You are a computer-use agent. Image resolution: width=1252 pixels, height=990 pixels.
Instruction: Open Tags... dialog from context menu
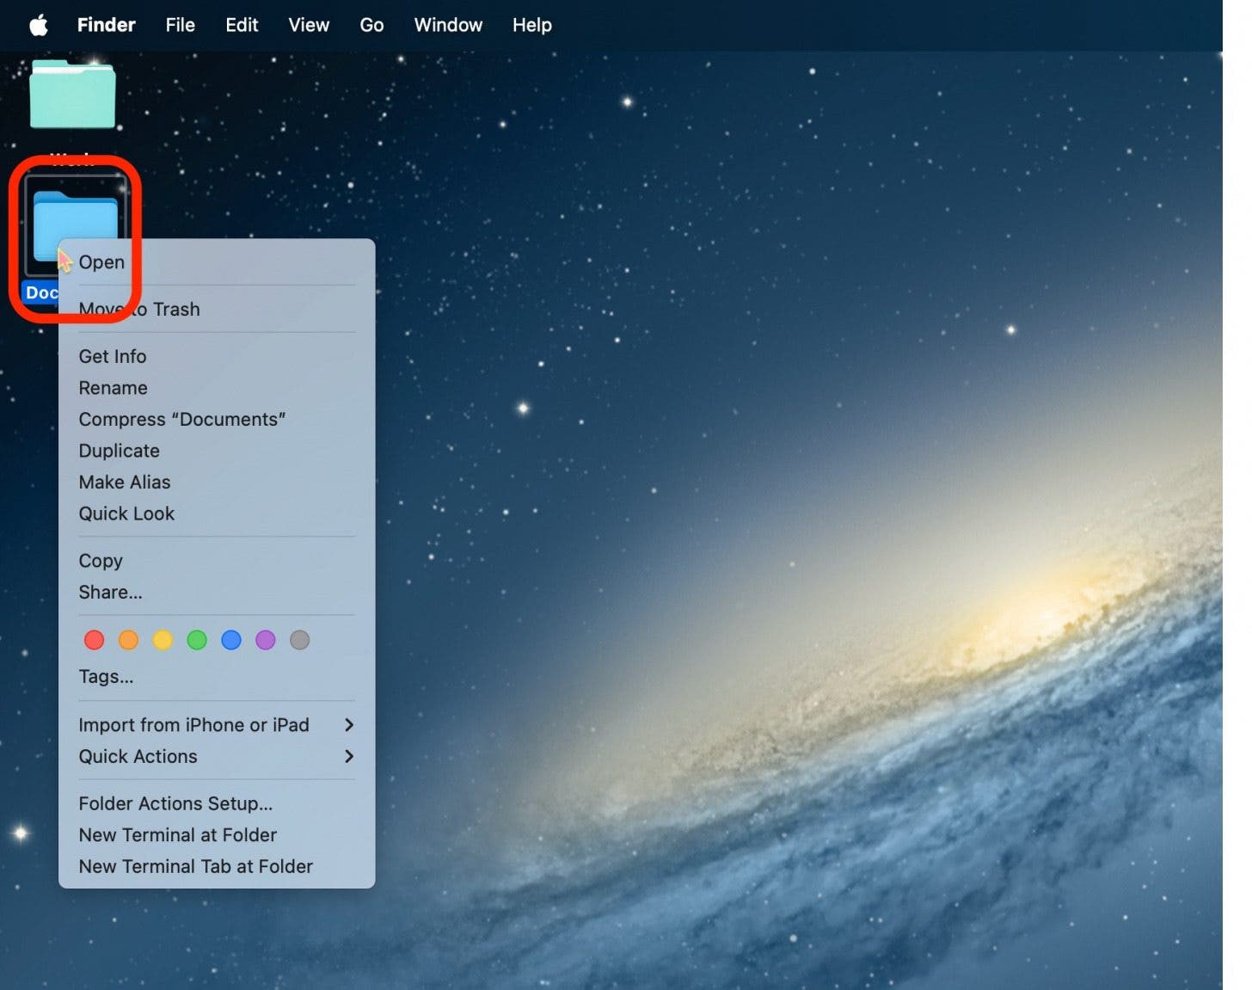[x=106, y=677]
